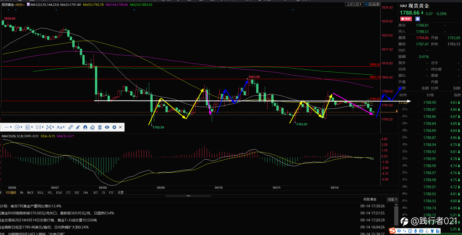Click the tick row priced 1789.01
The image size is (462, 235).
pyautogui.click(x=430, y=187)
